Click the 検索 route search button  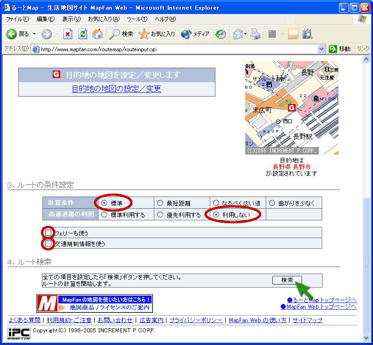click(x=287, y=280)
